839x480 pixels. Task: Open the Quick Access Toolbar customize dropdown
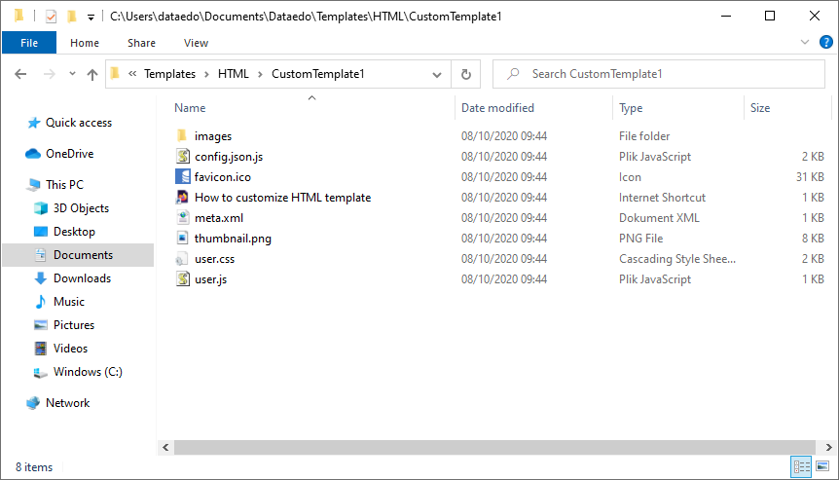(x=91, y=17)
